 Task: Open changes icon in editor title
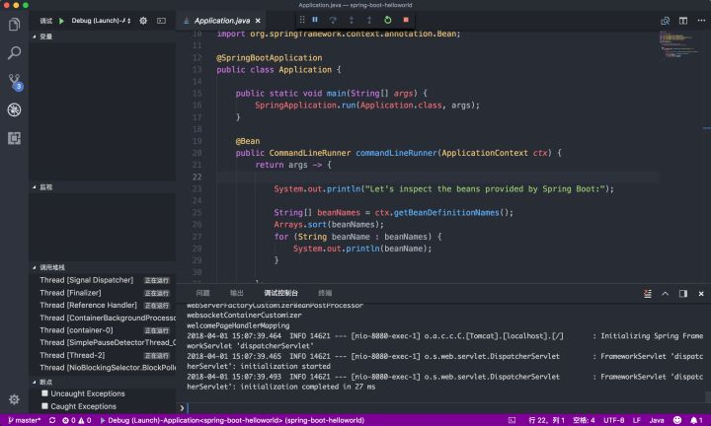click(666, 21)
